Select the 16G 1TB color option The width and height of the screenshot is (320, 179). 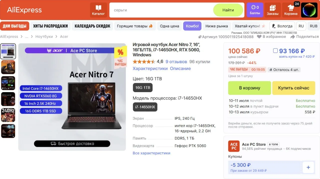pos(143,88)
